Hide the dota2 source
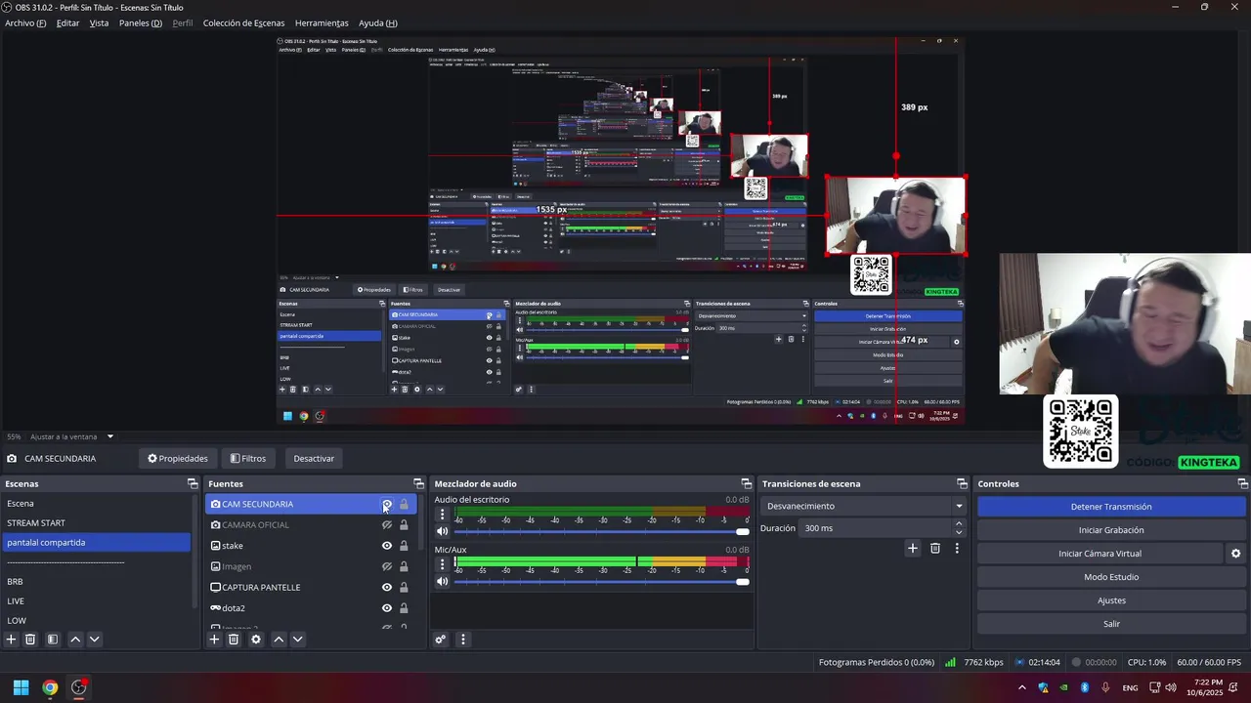Screen dimensions: 1251x703 (x=387, y=608)
